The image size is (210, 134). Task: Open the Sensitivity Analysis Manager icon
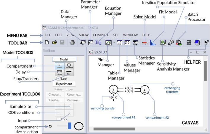tap(163, 43)
